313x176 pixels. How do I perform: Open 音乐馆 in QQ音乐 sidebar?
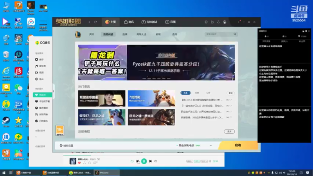tap(41, 66)
